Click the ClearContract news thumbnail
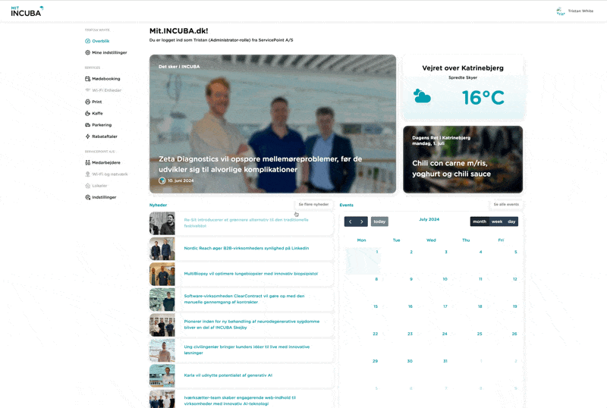The height and width of the screenshot is (408, 607). [162, 300]
